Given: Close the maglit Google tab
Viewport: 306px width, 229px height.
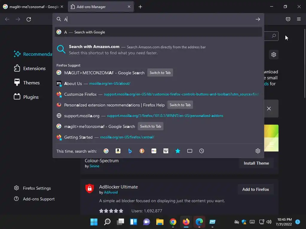Looking at the screenshot, I should (x=62, y=7).
